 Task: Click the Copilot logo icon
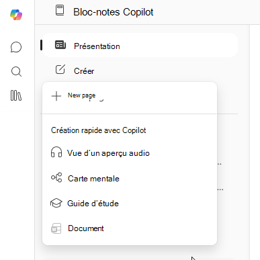click(16, 15)
